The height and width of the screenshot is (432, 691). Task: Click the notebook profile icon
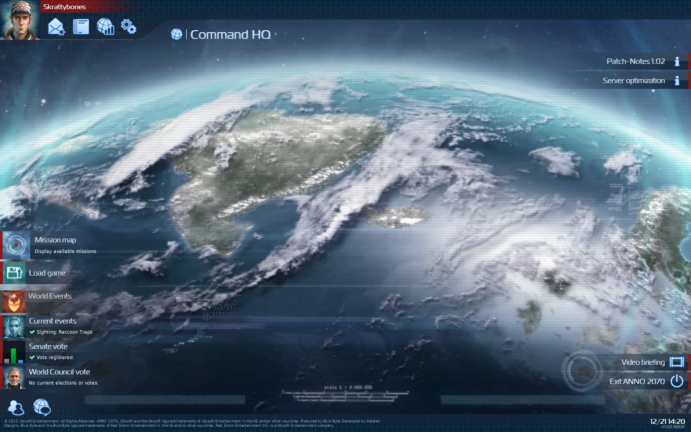pyautogui.click(x=81, y=26)
